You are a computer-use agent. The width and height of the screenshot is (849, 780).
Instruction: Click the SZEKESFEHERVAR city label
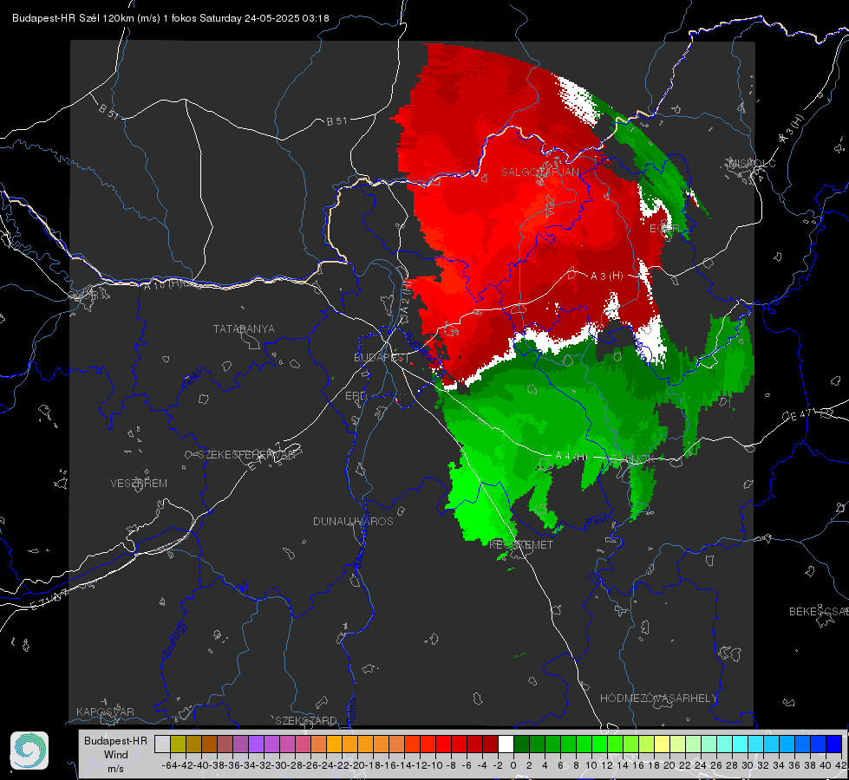click(x=246, y=455)
